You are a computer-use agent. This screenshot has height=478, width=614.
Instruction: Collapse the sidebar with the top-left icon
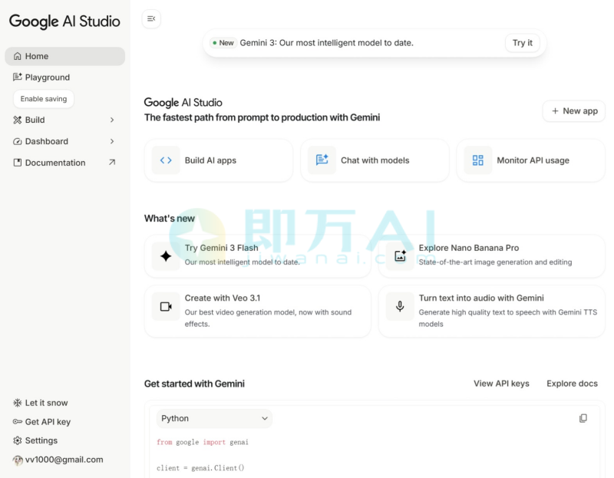click(x=151, y=18)
